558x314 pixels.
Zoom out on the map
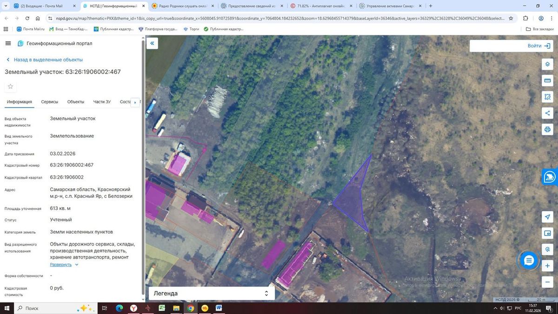pos(547,282)
